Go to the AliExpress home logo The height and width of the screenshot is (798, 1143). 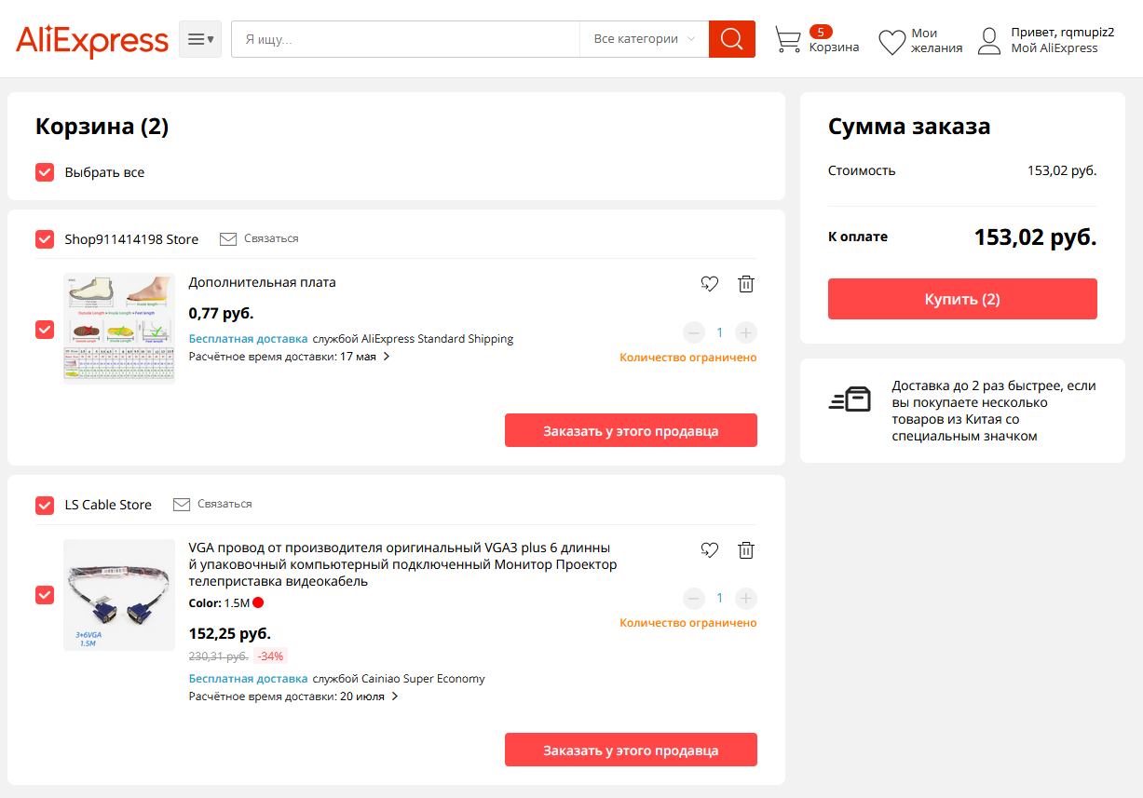point(92,41)
